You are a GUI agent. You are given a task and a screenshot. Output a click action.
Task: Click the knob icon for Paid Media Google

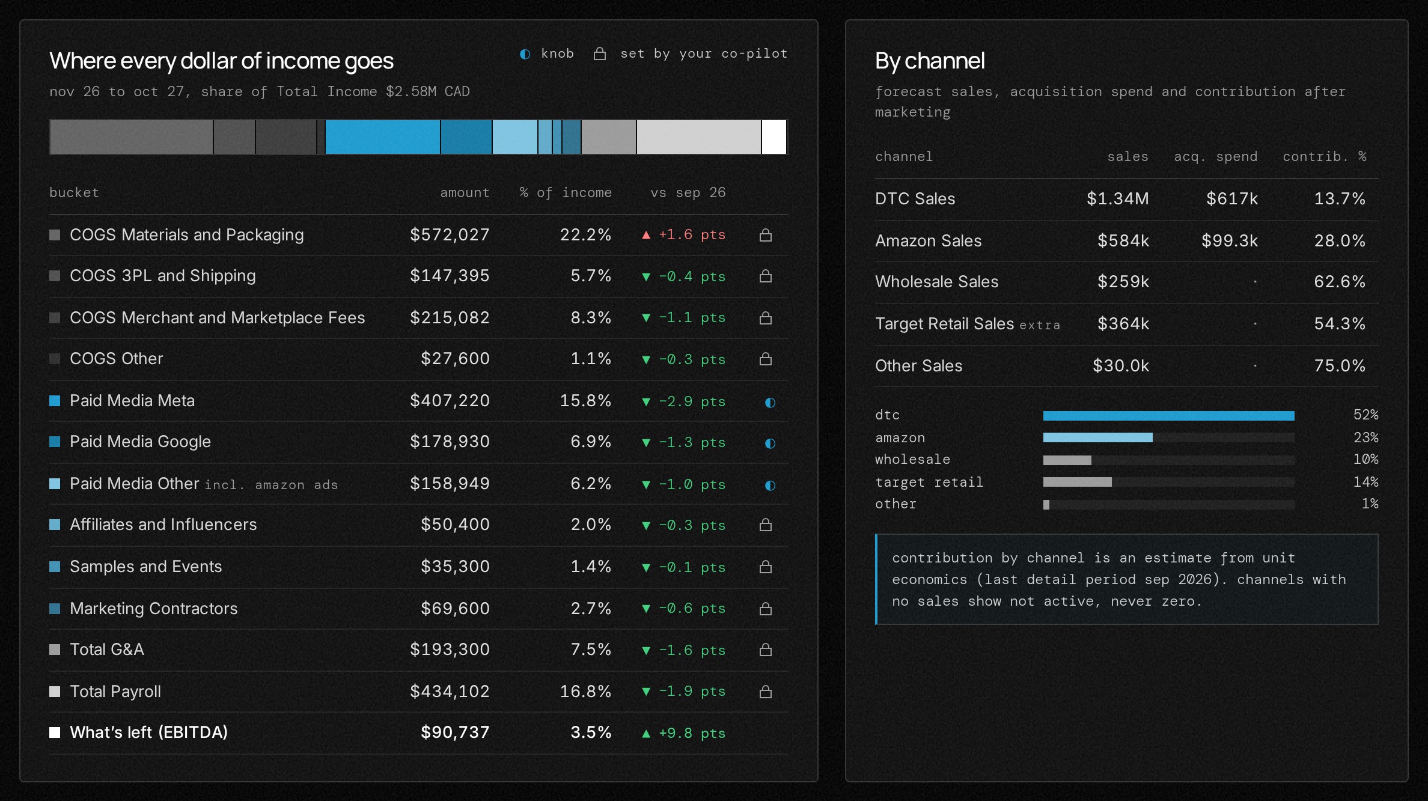tap(770, 443)
